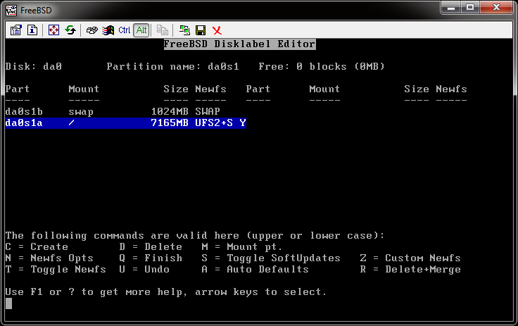Click the 'A = Auto Defaults' command text
Image resolution: width=518 pixels, height=326 pixels.
(x=255, y=270)
